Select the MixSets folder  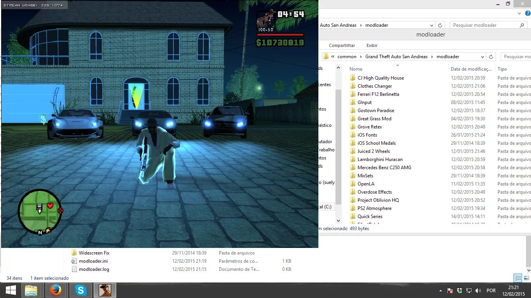[365, 176]
